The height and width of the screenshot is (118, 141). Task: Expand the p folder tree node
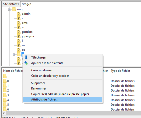[14, 54]
